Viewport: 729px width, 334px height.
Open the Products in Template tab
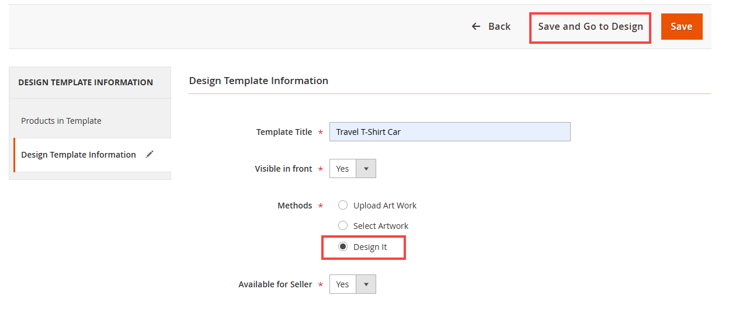pos(61,121)
